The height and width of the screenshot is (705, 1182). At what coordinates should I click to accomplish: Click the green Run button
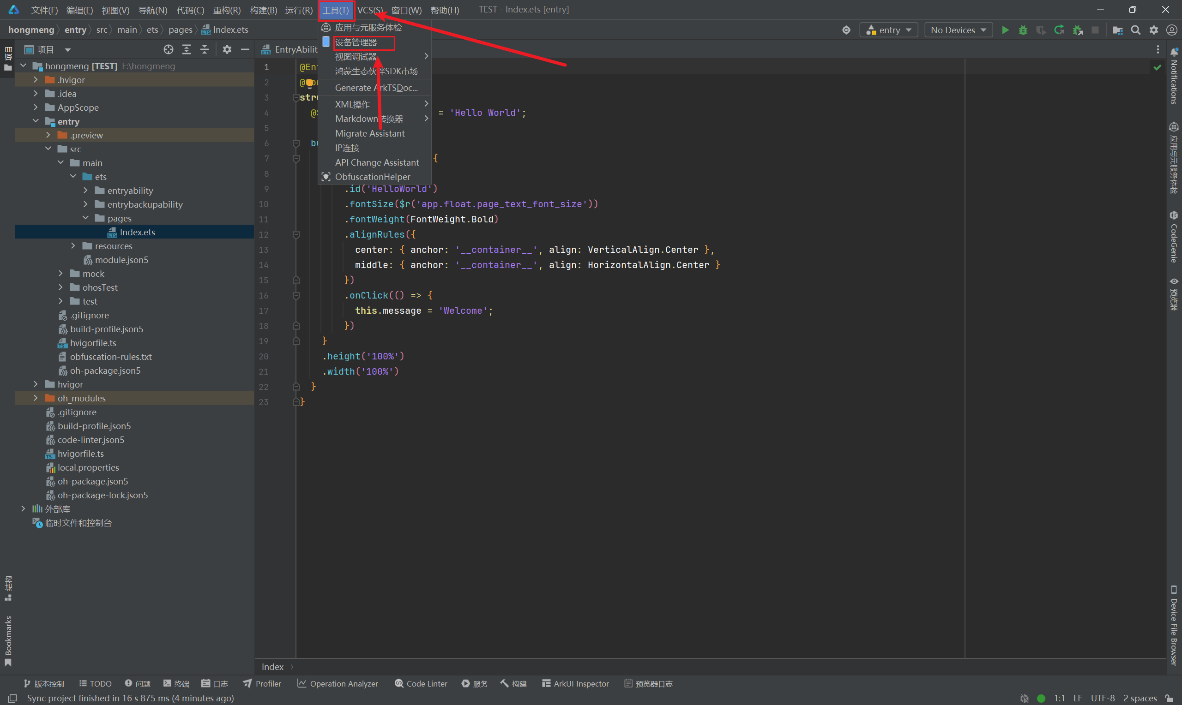point(1005,30)
